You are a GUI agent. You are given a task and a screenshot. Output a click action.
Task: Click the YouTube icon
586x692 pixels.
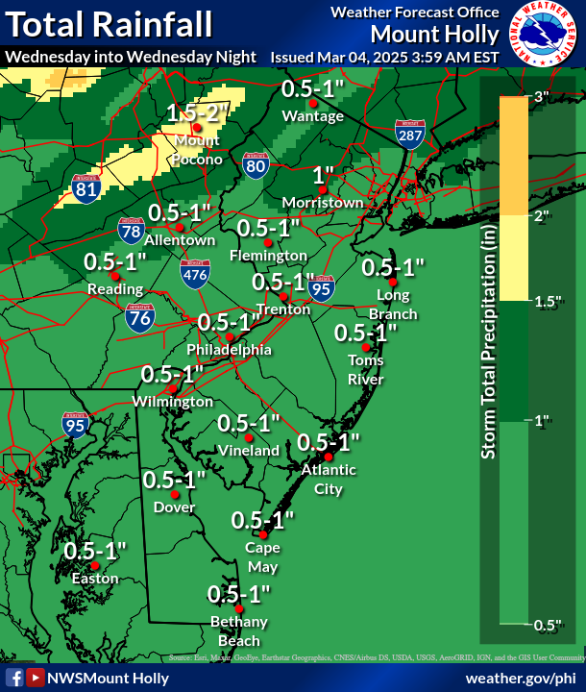pos(36,678)
